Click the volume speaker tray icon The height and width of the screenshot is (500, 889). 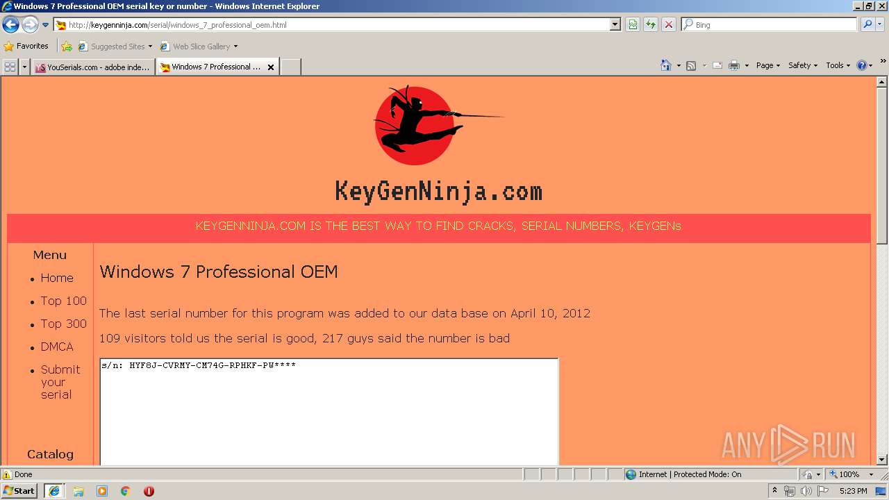coord(806,491)
